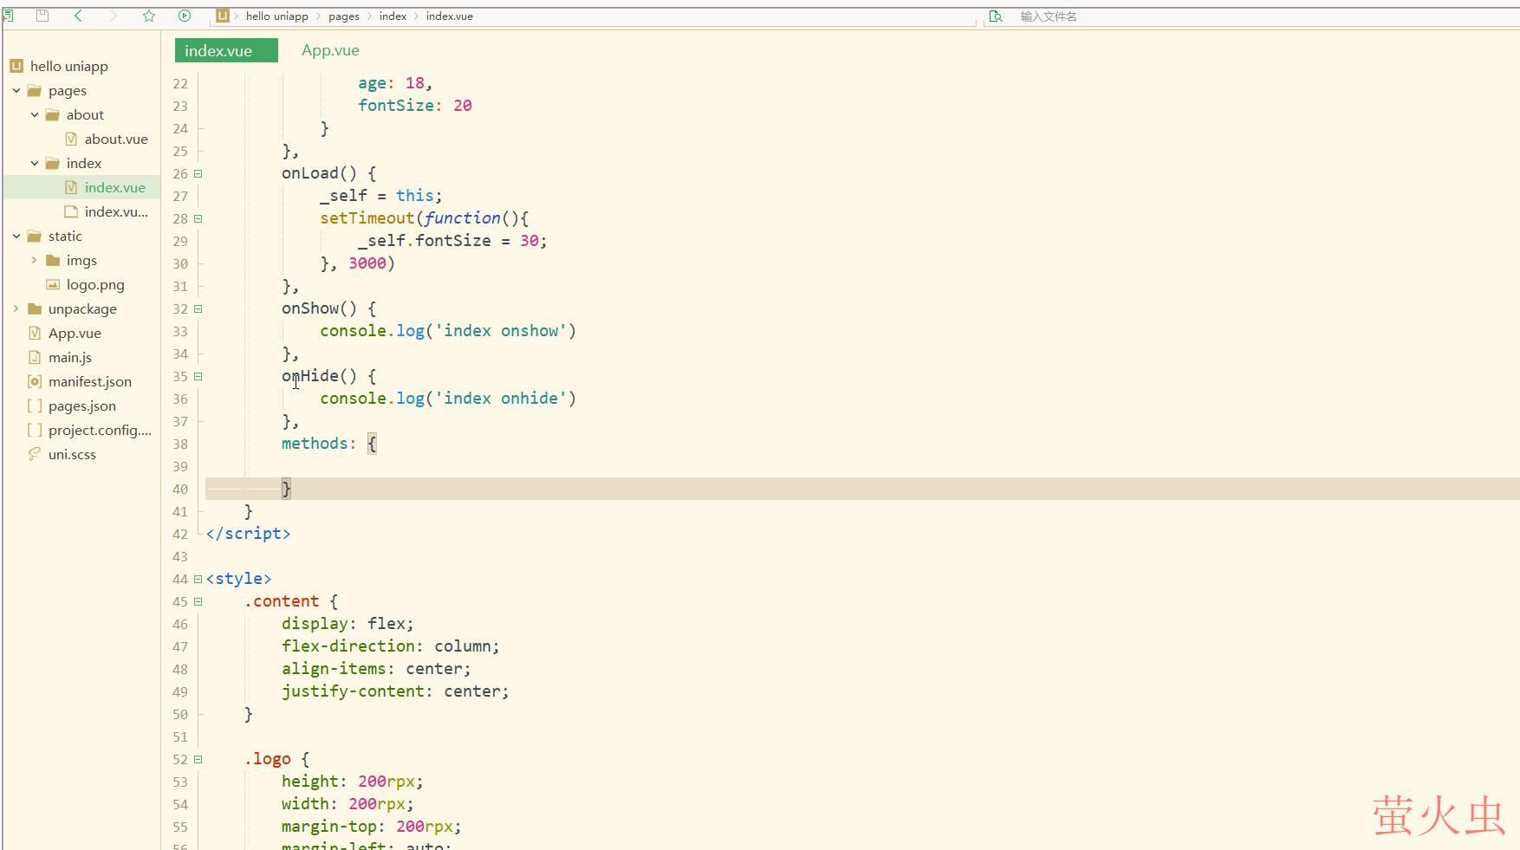Click the project icon in the breadcrumb bar
The width and height of the screenshot is (1520, 850).
click(x=223, y=16)
